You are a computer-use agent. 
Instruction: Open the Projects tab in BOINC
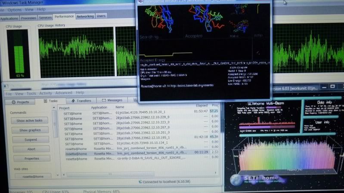(x=20, y=102)
